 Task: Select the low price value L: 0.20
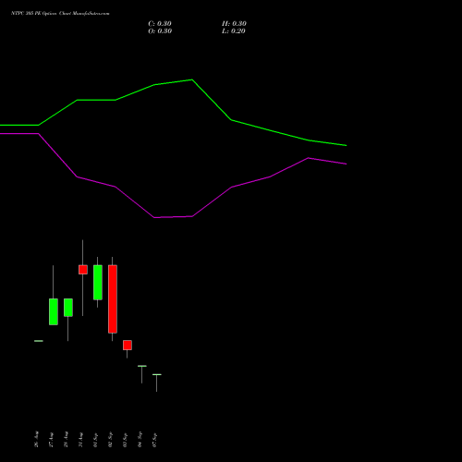[234, 31]
